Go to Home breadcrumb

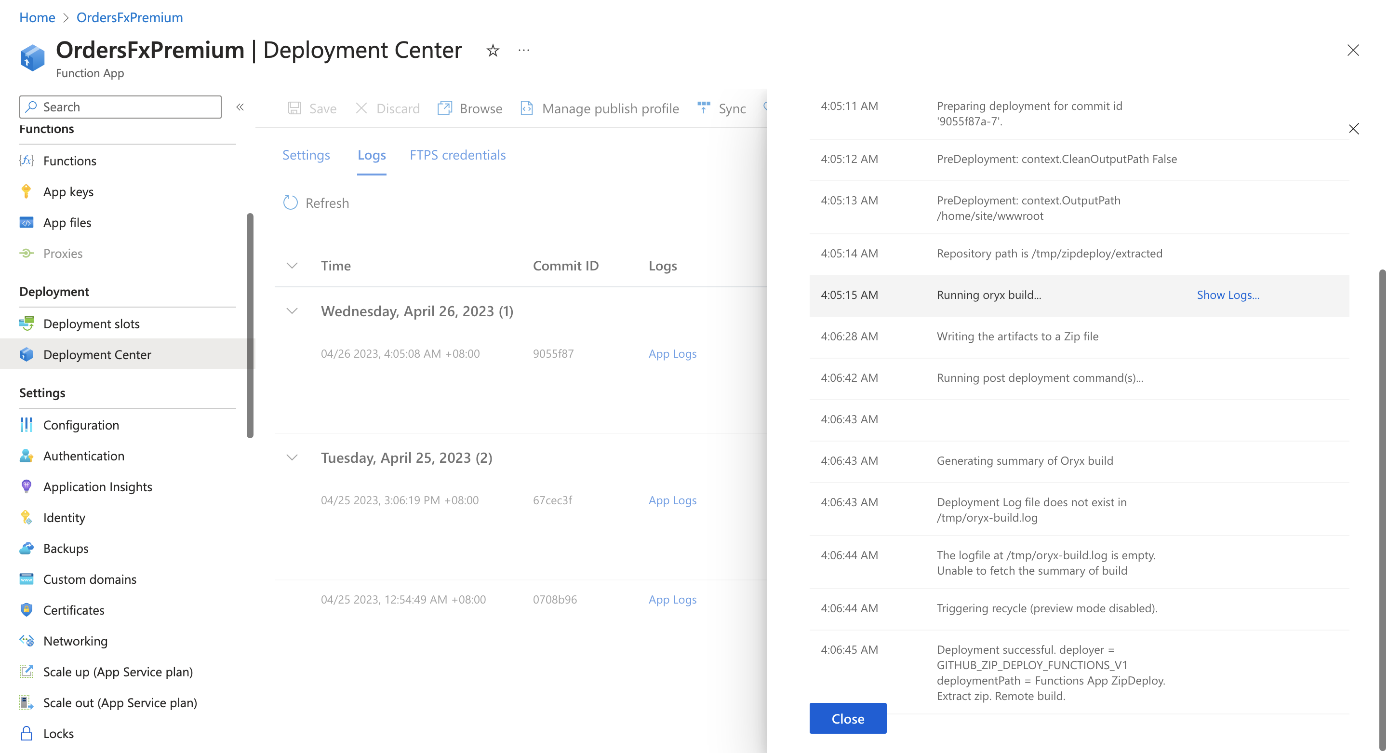point(37,17)
